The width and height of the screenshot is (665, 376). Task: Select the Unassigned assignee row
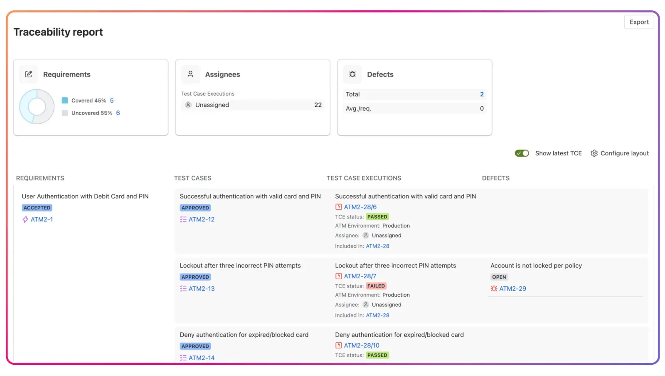pyautogui.click(x=253, y=105)
